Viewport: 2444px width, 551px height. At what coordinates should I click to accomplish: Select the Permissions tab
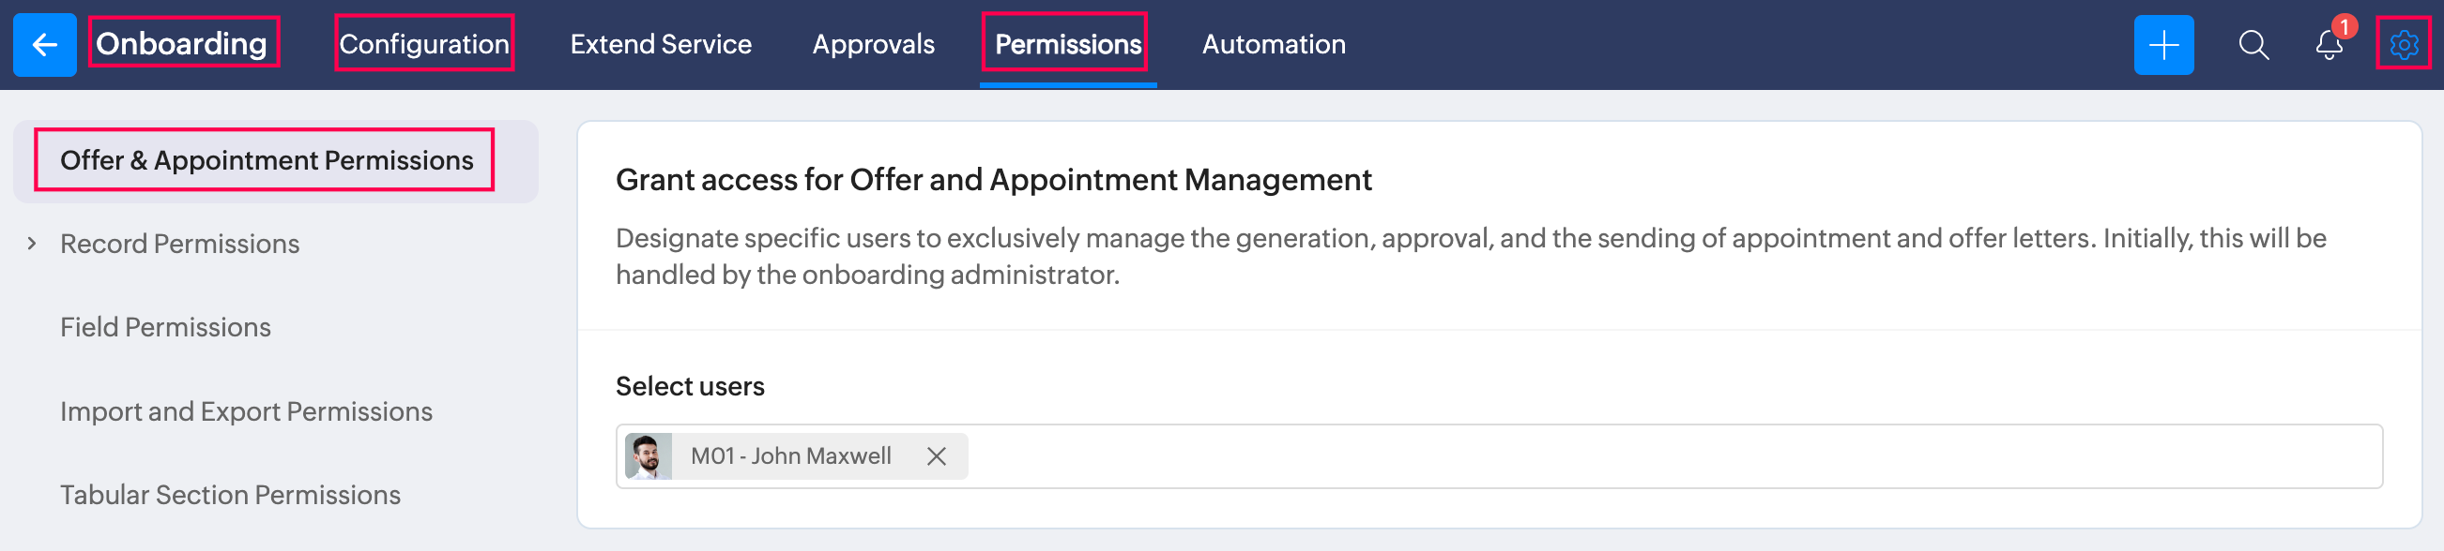tap(1067, 44)
